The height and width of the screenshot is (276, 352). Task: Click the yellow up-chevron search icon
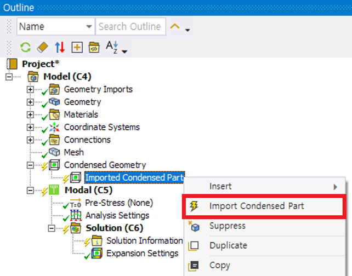[x=175, y=27]
